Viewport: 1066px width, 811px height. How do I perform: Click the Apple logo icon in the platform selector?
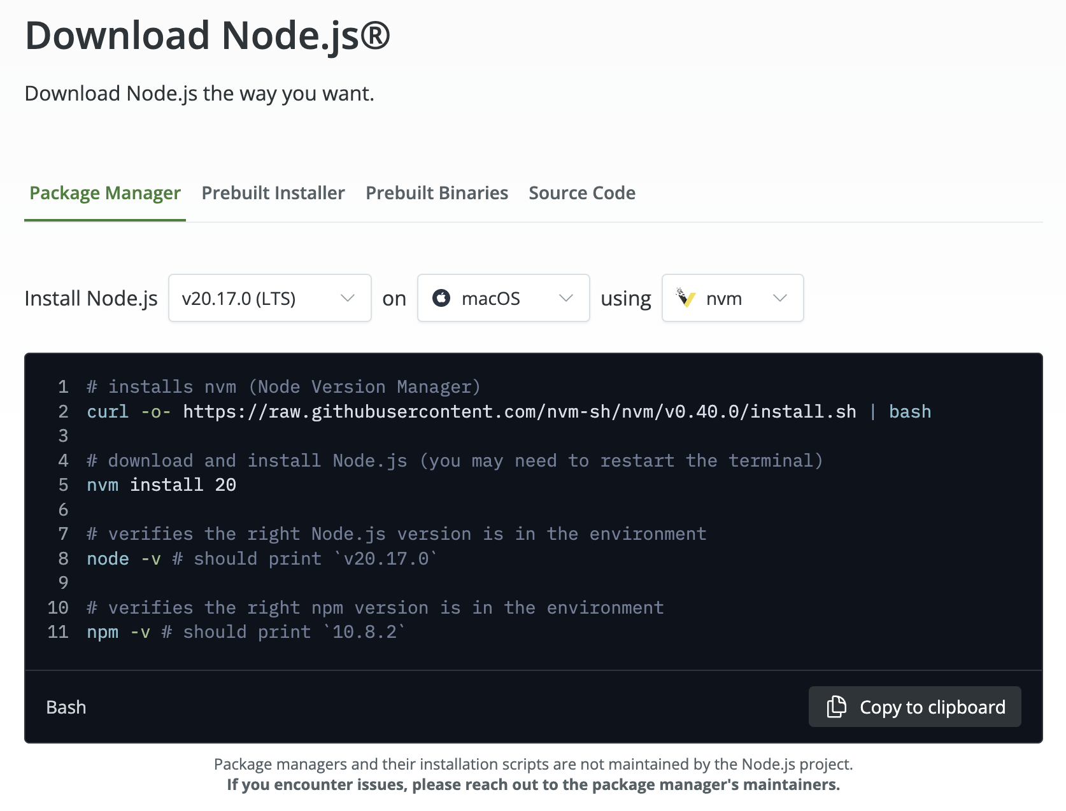point(441,298)
